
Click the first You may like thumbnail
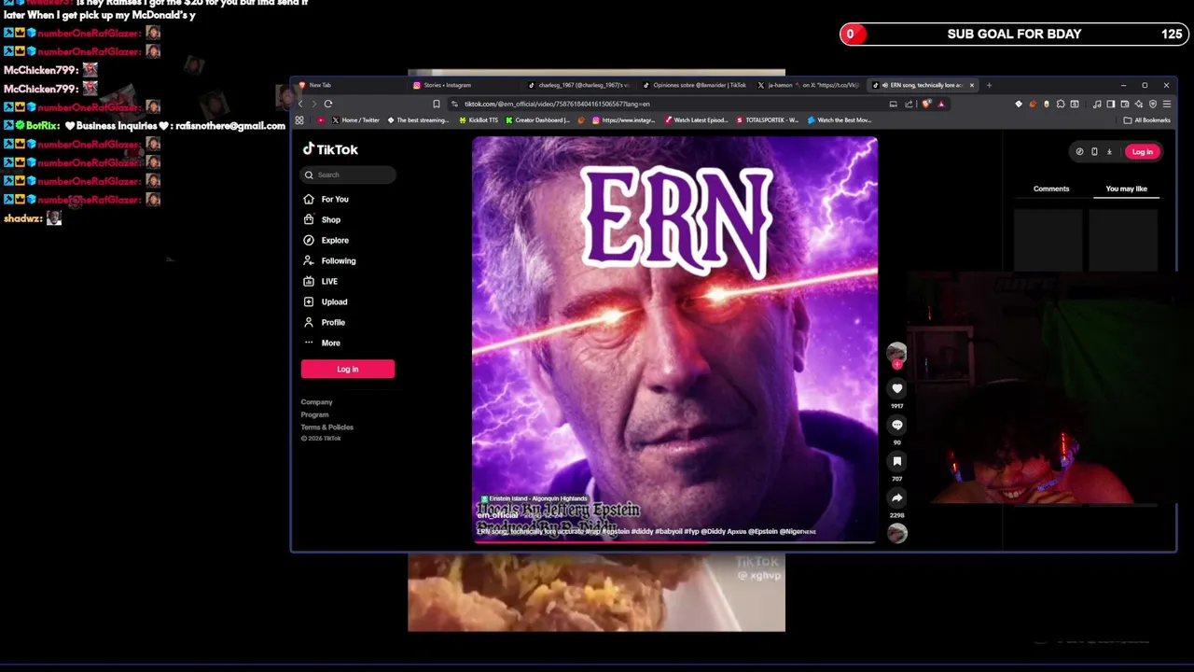pos(1048,239)
